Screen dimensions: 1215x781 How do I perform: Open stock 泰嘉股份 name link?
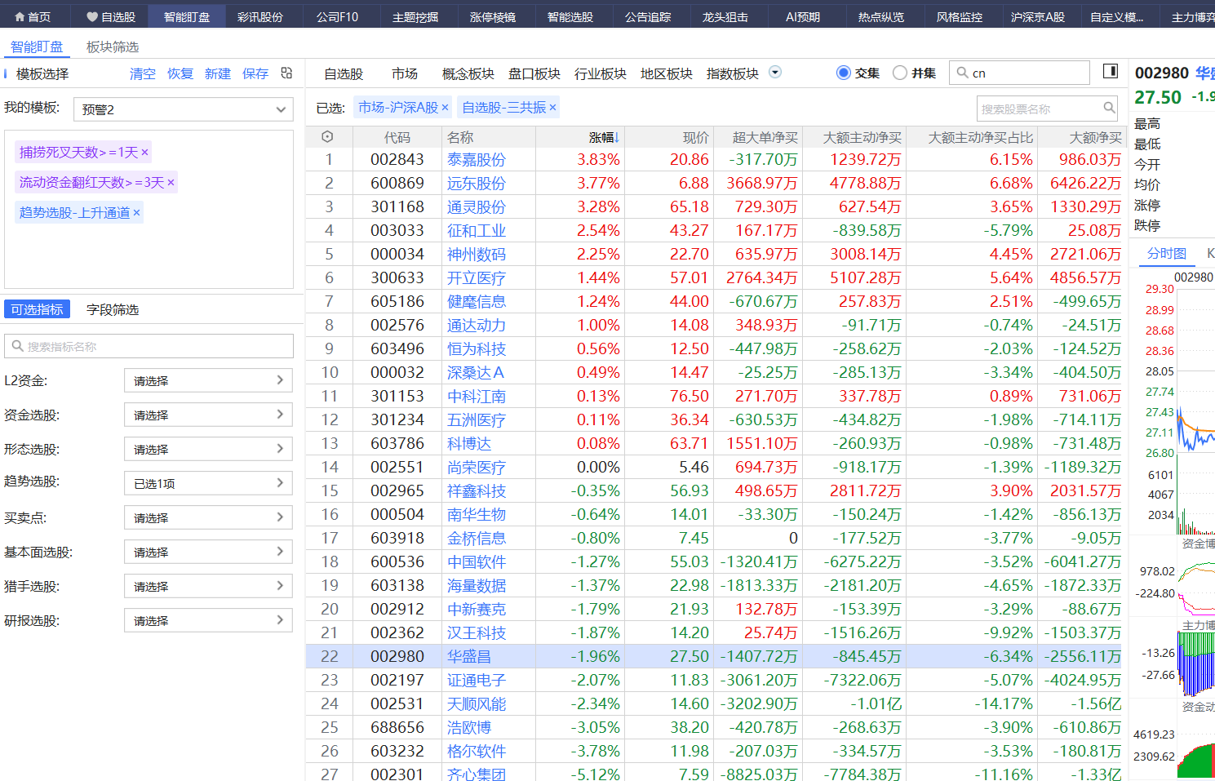coord(477,160)
